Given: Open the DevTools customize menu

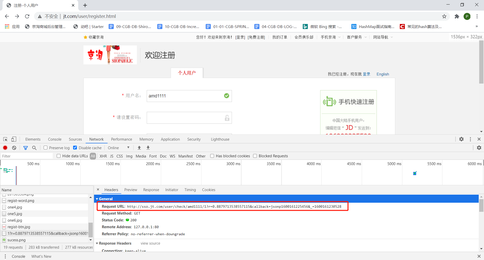Looking at the screenshot, I should 470,139.
